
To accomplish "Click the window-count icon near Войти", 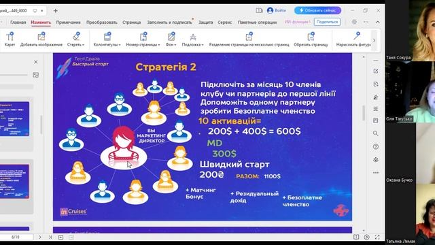I will pos(259,11).
